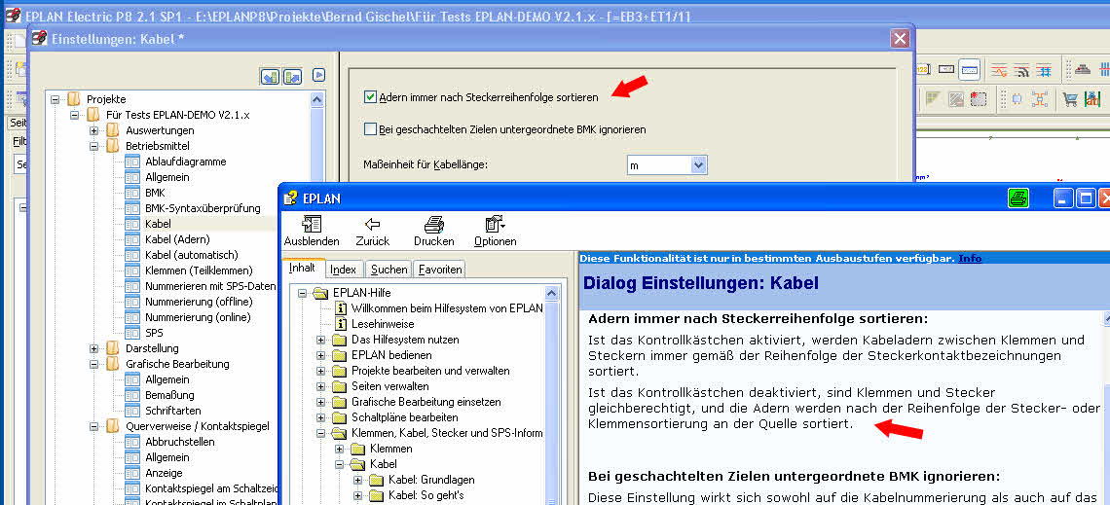Select 'Schriftarten' under Grafische Bearbeitung
The height and width of the screenshot is (505, 1110).
172,411
